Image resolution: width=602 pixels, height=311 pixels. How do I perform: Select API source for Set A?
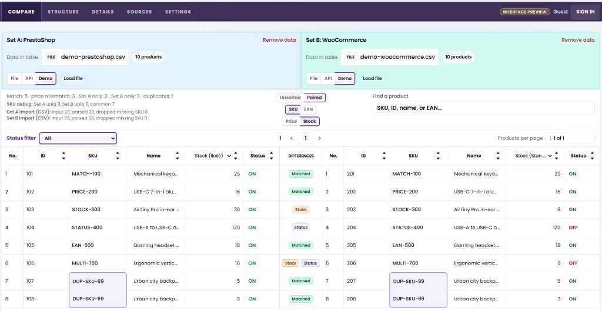tap(29, 78)
